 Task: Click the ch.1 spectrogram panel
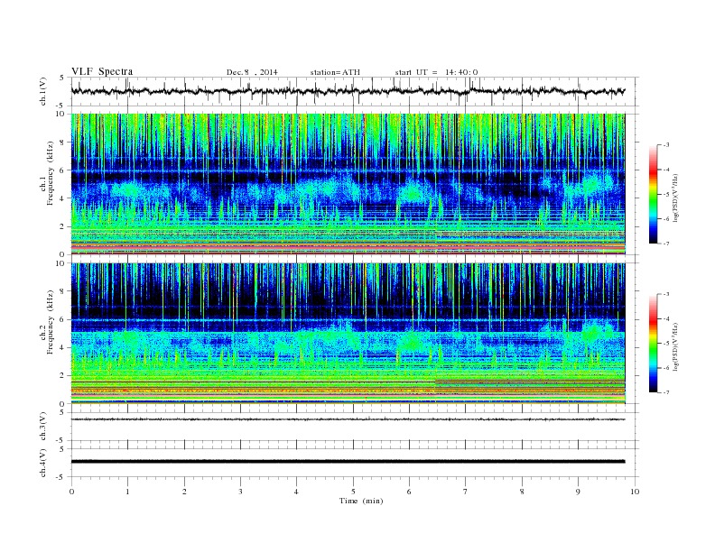tap(348, 184)
